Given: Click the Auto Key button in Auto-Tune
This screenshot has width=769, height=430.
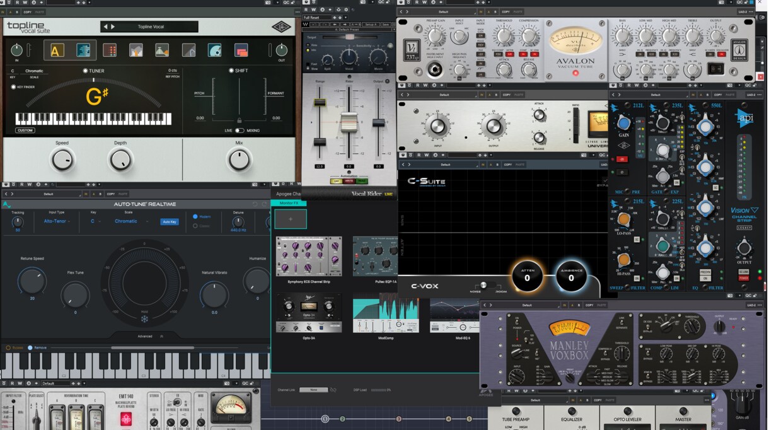Looking at the screenshot, I should click(169, 222).
